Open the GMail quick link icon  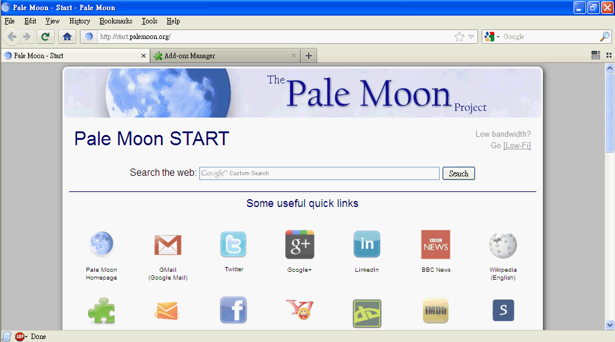pyautogui.click(x=168, y=245)
